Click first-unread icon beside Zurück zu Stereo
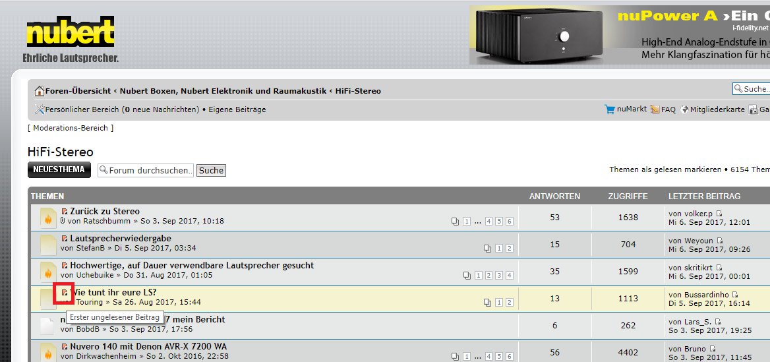770x362 pixels. coord(65,212)
